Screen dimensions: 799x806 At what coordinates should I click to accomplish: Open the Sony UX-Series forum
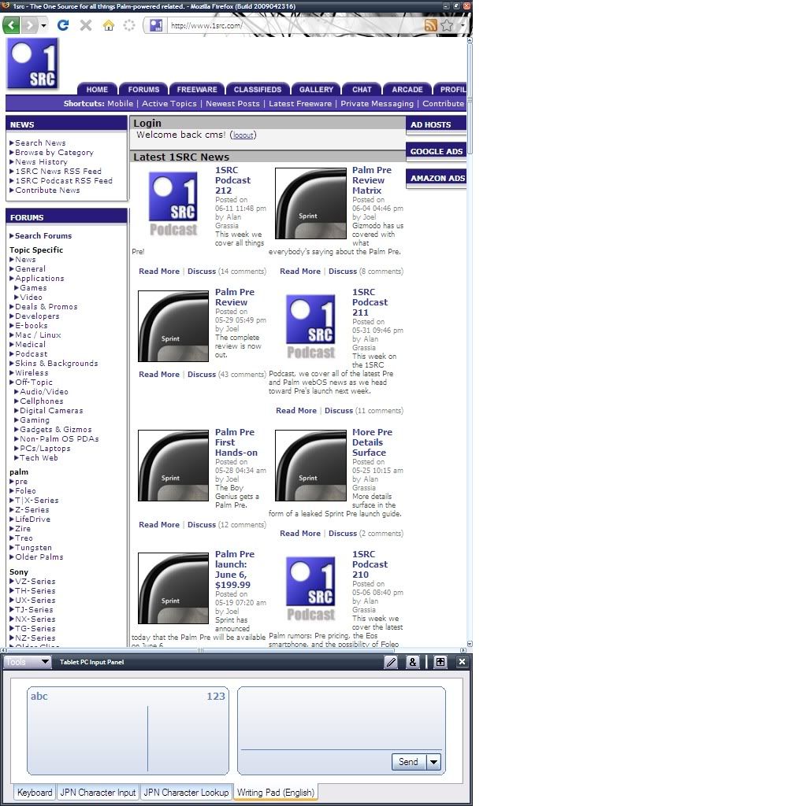35,600
